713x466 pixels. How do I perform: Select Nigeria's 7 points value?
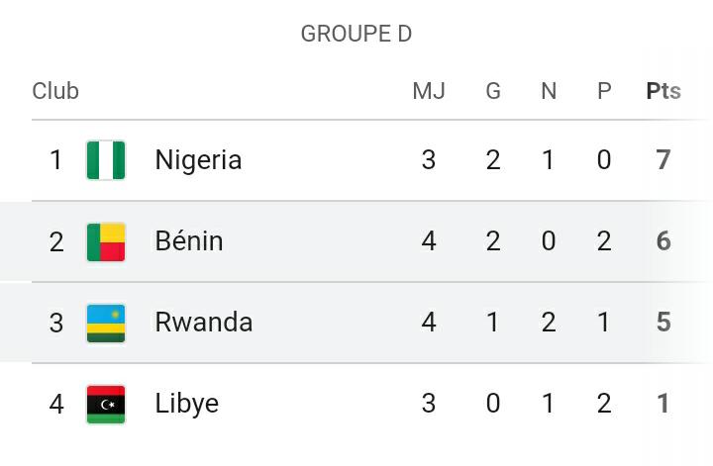663,160
